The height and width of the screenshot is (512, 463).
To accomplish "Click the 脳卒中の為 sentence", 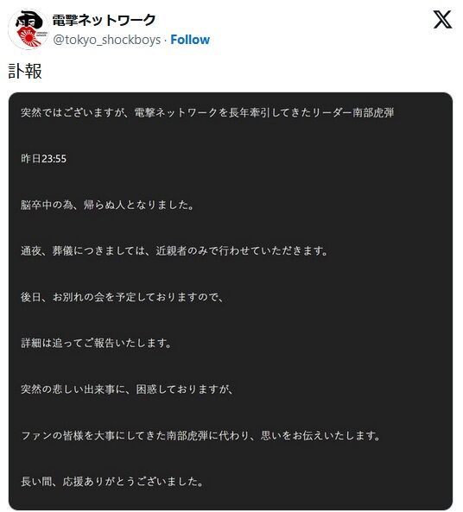I will [x=107, y=205].
